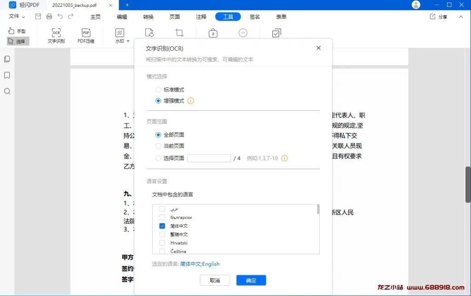The width and height of the screenshot is (471, 296).
Task: Switch to the 主页 tab
Action: pos(96,17)
